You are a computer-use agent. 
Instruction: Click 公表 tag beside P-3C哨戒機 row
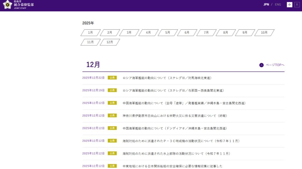click(x=112, y=141)
